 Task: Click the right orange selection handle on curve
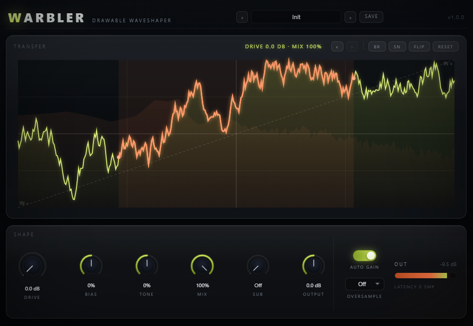pos(354,79)
